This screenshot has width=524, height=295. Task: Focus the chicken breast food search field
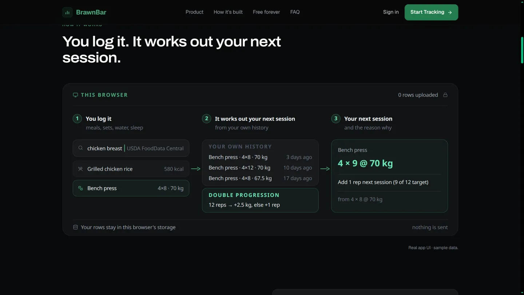click(x=131, y=148)
